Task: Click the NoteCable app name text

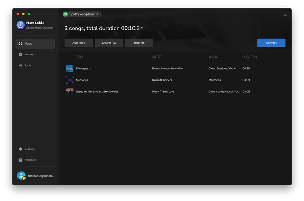Action: pos(35,23)
